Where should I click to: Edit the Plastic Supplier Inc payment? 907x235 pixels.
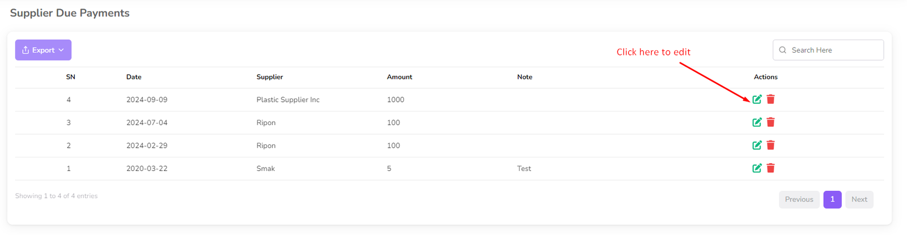[x=757, y=100]
